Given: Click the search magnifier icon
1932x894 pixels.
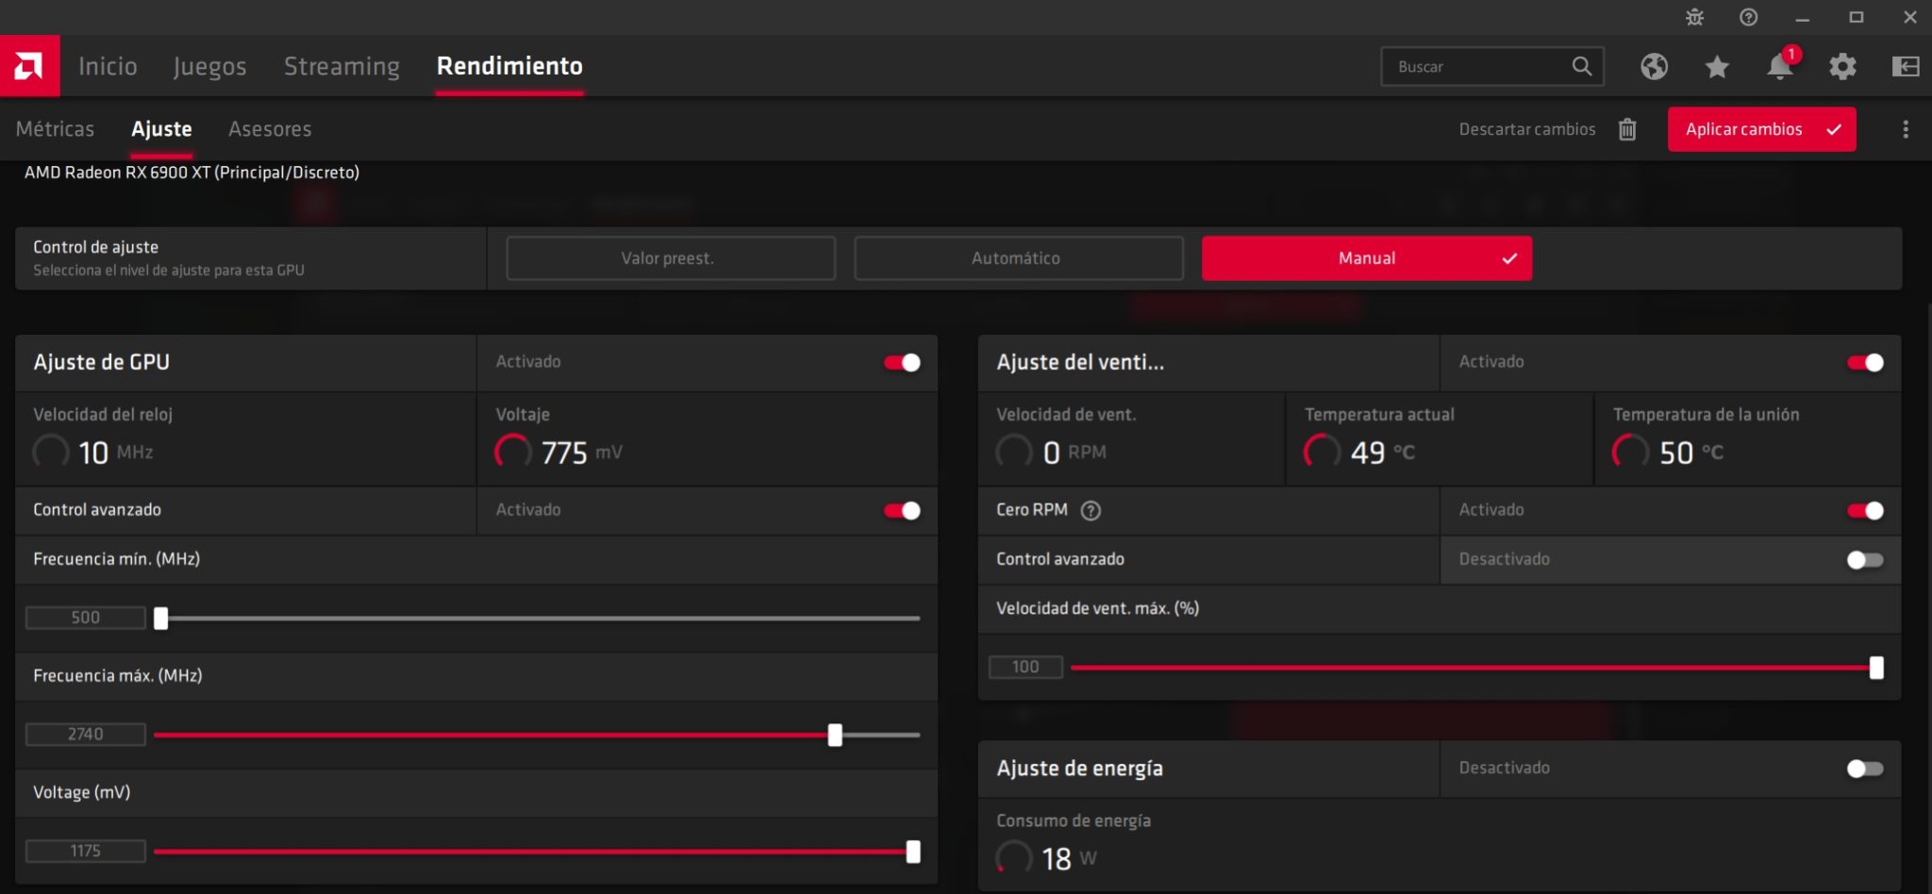Looking at the screenshot, I should tap(1582, 66).
